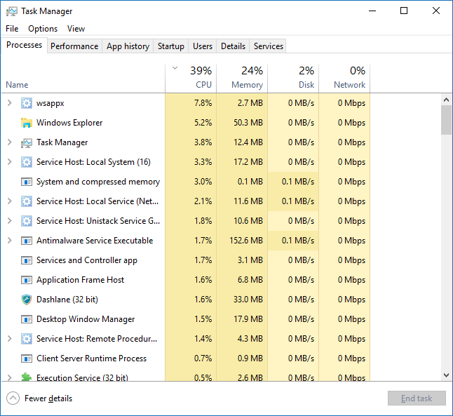453x416 pixels.
Task: Open the File menu
Action: (12, 29)
